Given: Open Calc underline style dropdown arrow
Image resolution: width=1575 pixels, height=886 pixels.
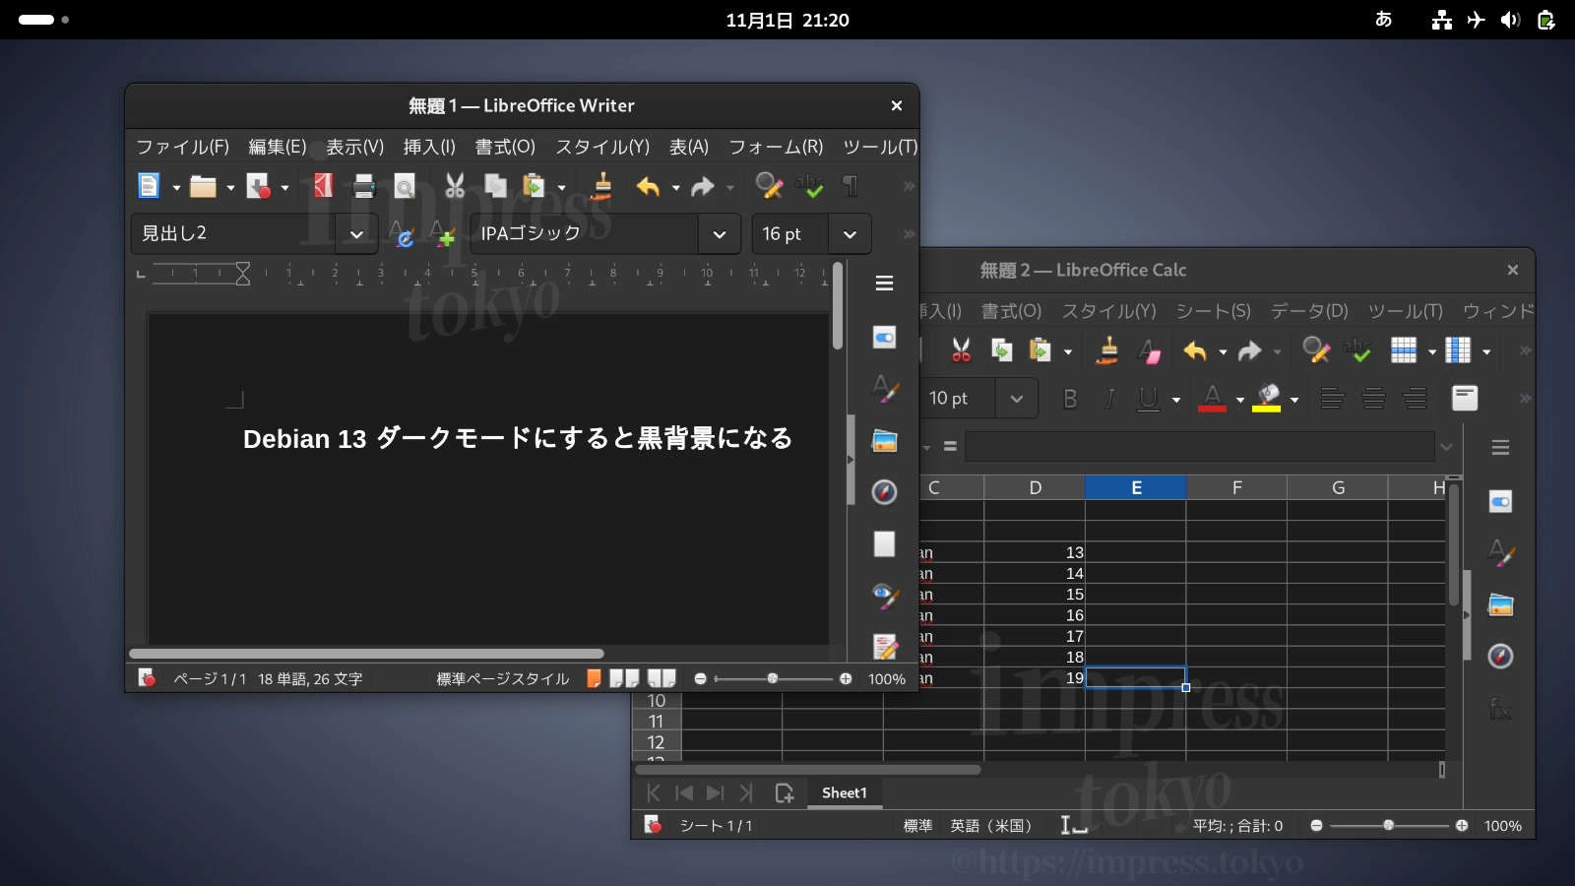Looking at the screenshot, I should [x=1176, y=400].
